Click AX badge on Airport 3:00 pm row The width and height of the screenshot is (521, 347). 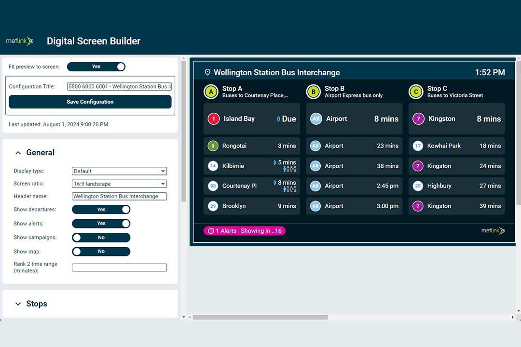point(315,206)
